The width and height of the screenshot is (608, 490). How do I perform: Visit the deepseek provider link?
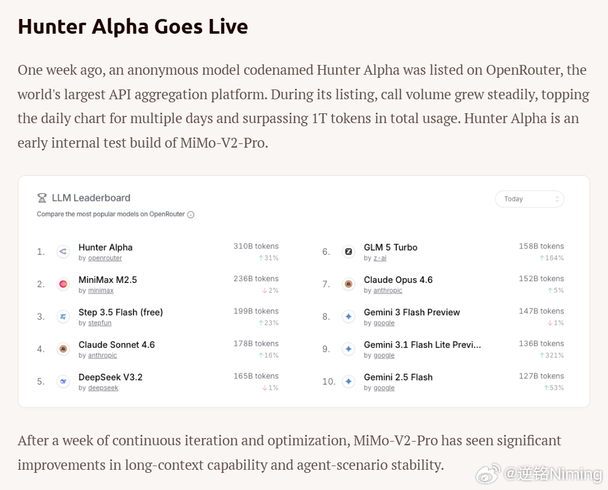click(x=103, y=388)
